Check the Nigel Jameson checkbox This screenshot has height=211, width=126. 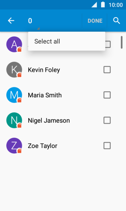tap(107, 120)
